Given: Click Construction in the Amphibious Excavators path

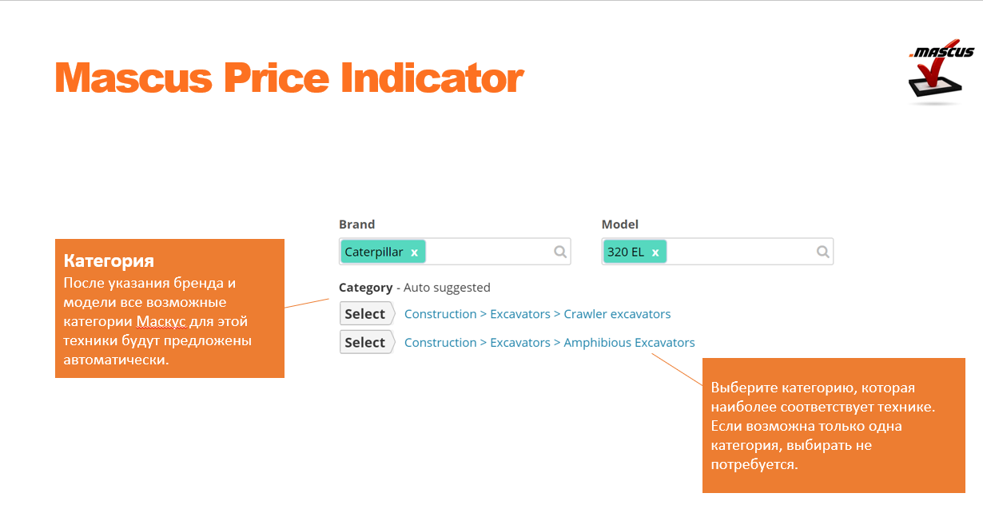Looking at the screenshot, I should click(x=440, y=343).
